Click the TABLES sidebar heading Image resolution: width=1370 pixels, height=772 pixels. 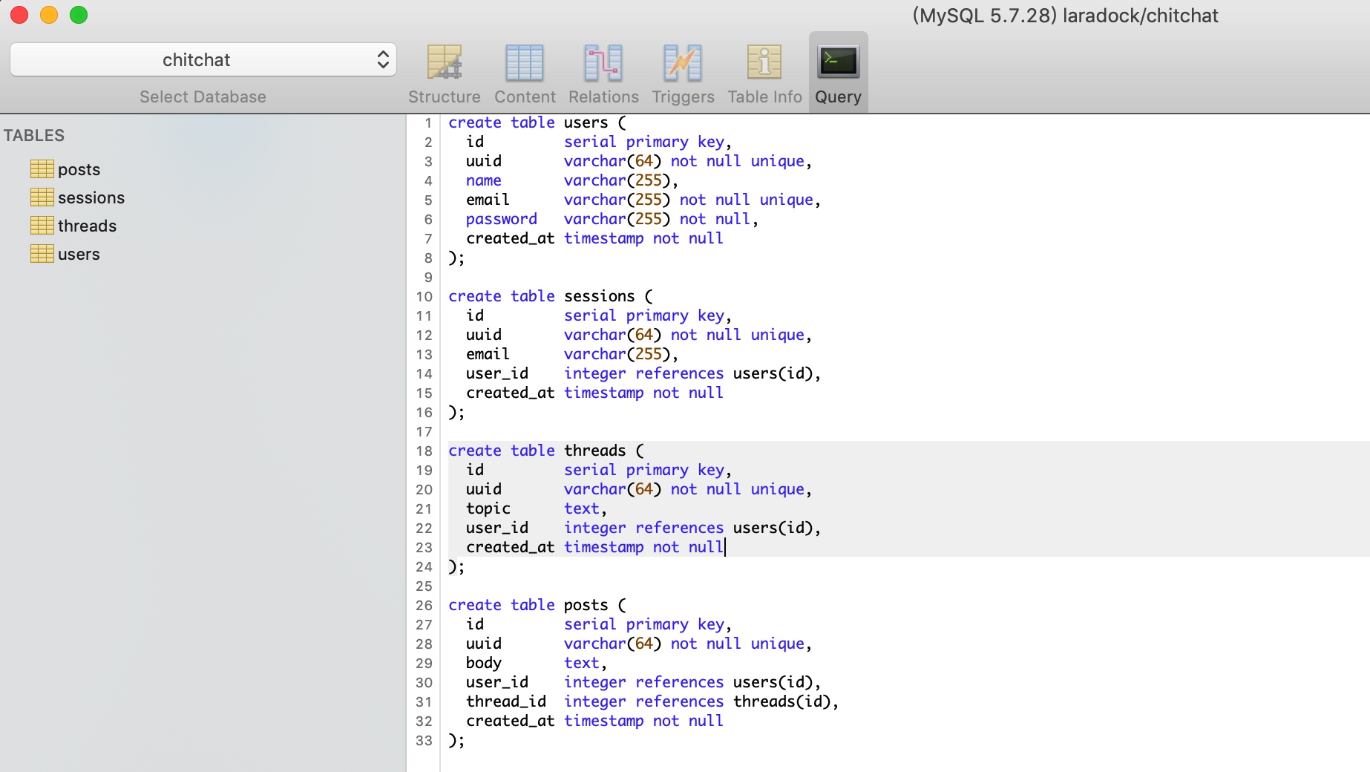coord(34,136)
